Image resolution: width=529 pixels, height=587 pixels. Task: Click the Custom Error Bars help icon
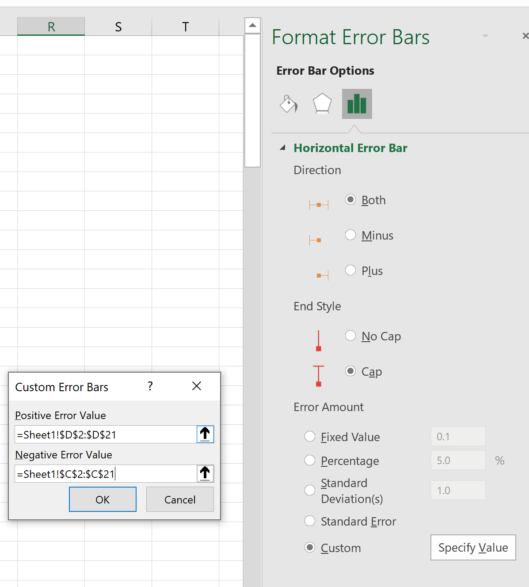[x=150, y=386]
